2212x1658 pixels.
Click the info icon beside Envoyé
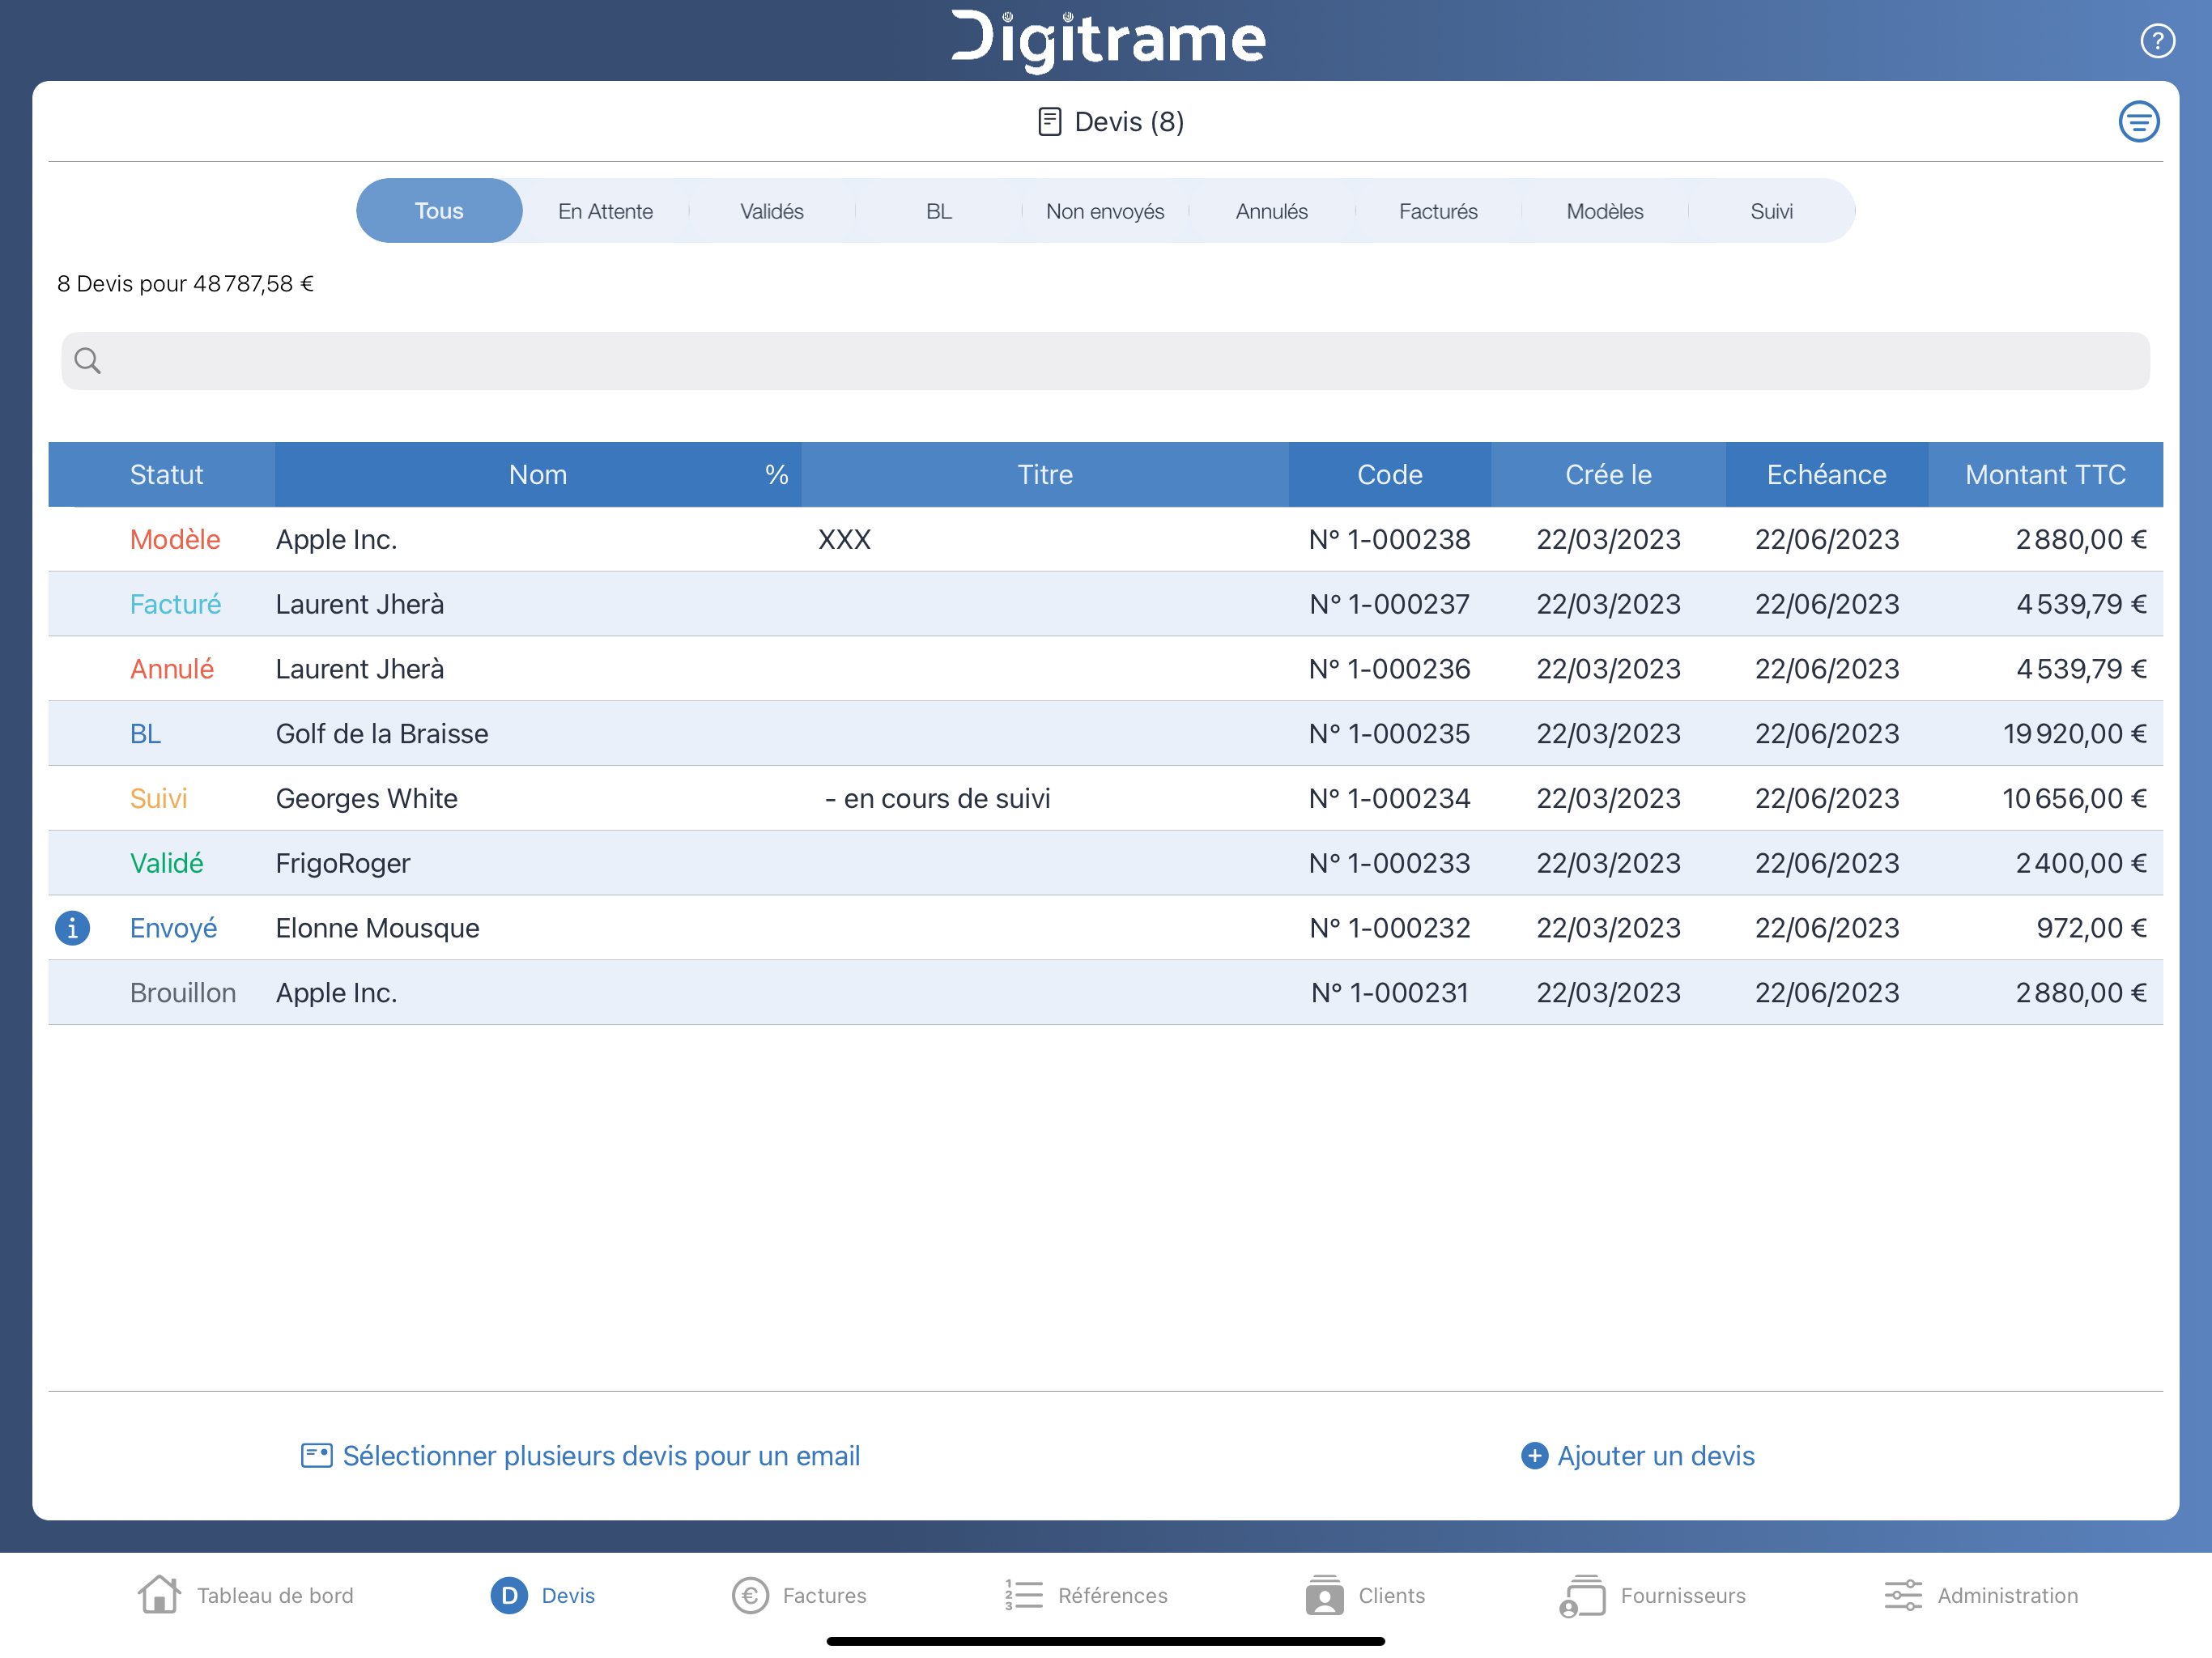coord(72,928)
